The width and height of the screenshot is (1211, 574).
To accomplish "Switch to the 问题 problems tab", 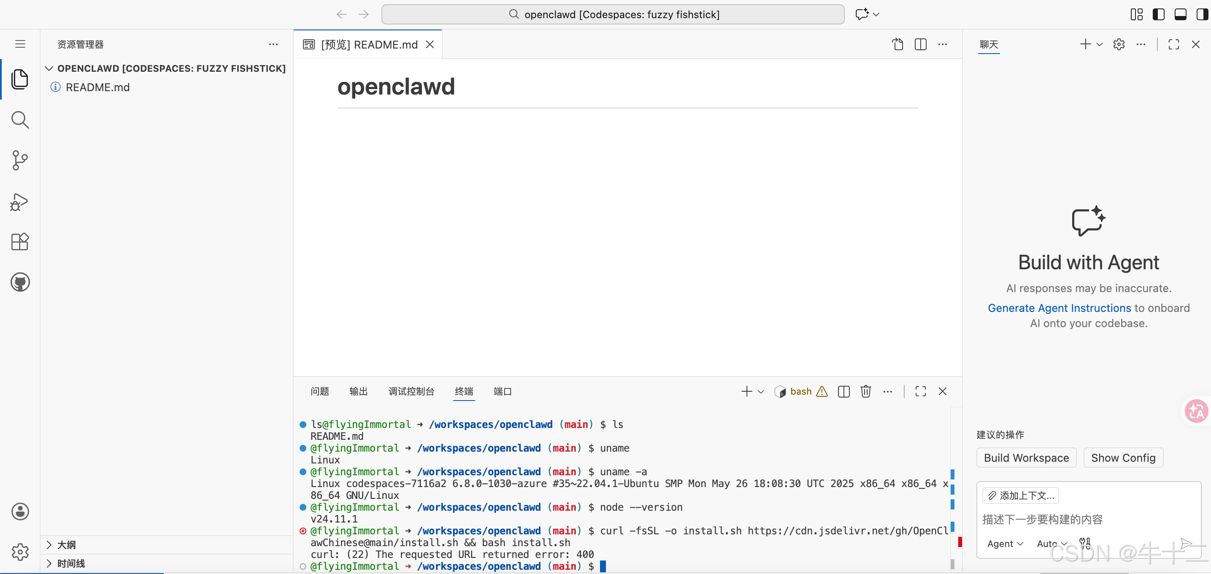I will pos(320,391).
